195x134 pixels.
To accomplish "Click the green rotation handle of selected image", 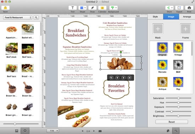I will coord(121,52).
